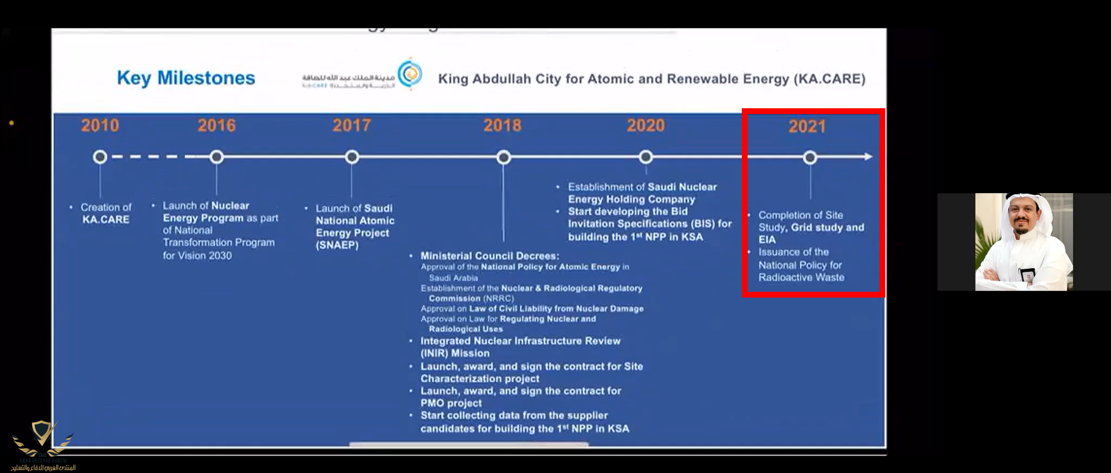Click the "Key Milestones" slide title
The width and height of the screenshot is (1111, 473).
pyautogui.click(x=186, y=78)
